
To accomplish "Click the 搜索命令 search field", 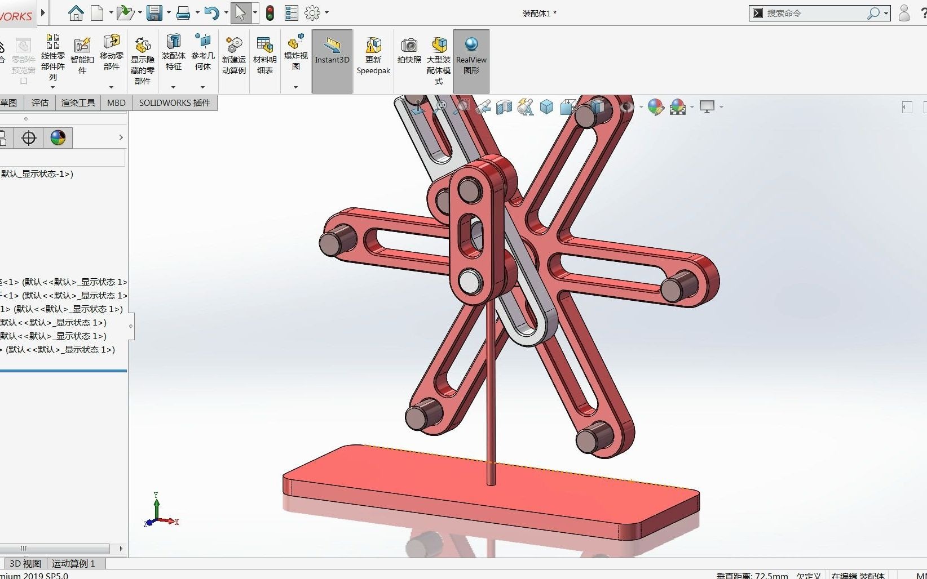I will point(815,13).
